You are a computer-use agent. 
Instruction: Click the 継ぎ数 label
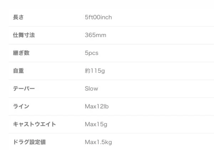(x=21, y=53)
